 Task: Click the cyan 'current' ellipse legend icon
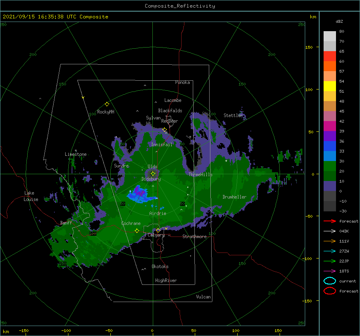[330, 281]
